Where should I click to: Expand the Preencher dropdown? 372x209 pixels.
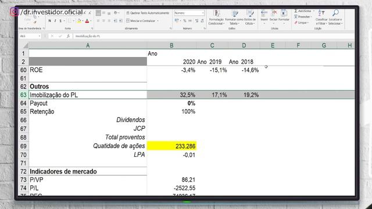click(311, 17)
